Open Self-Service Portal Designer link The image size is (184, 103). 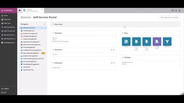61,41
